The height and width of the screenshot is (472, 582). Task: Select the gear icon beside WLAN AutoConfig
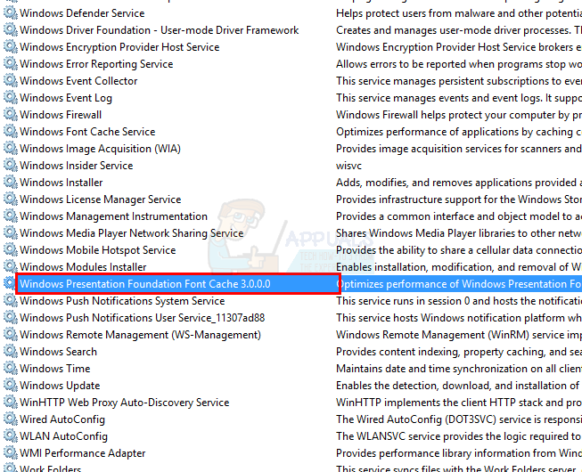[x=10, y=436]
